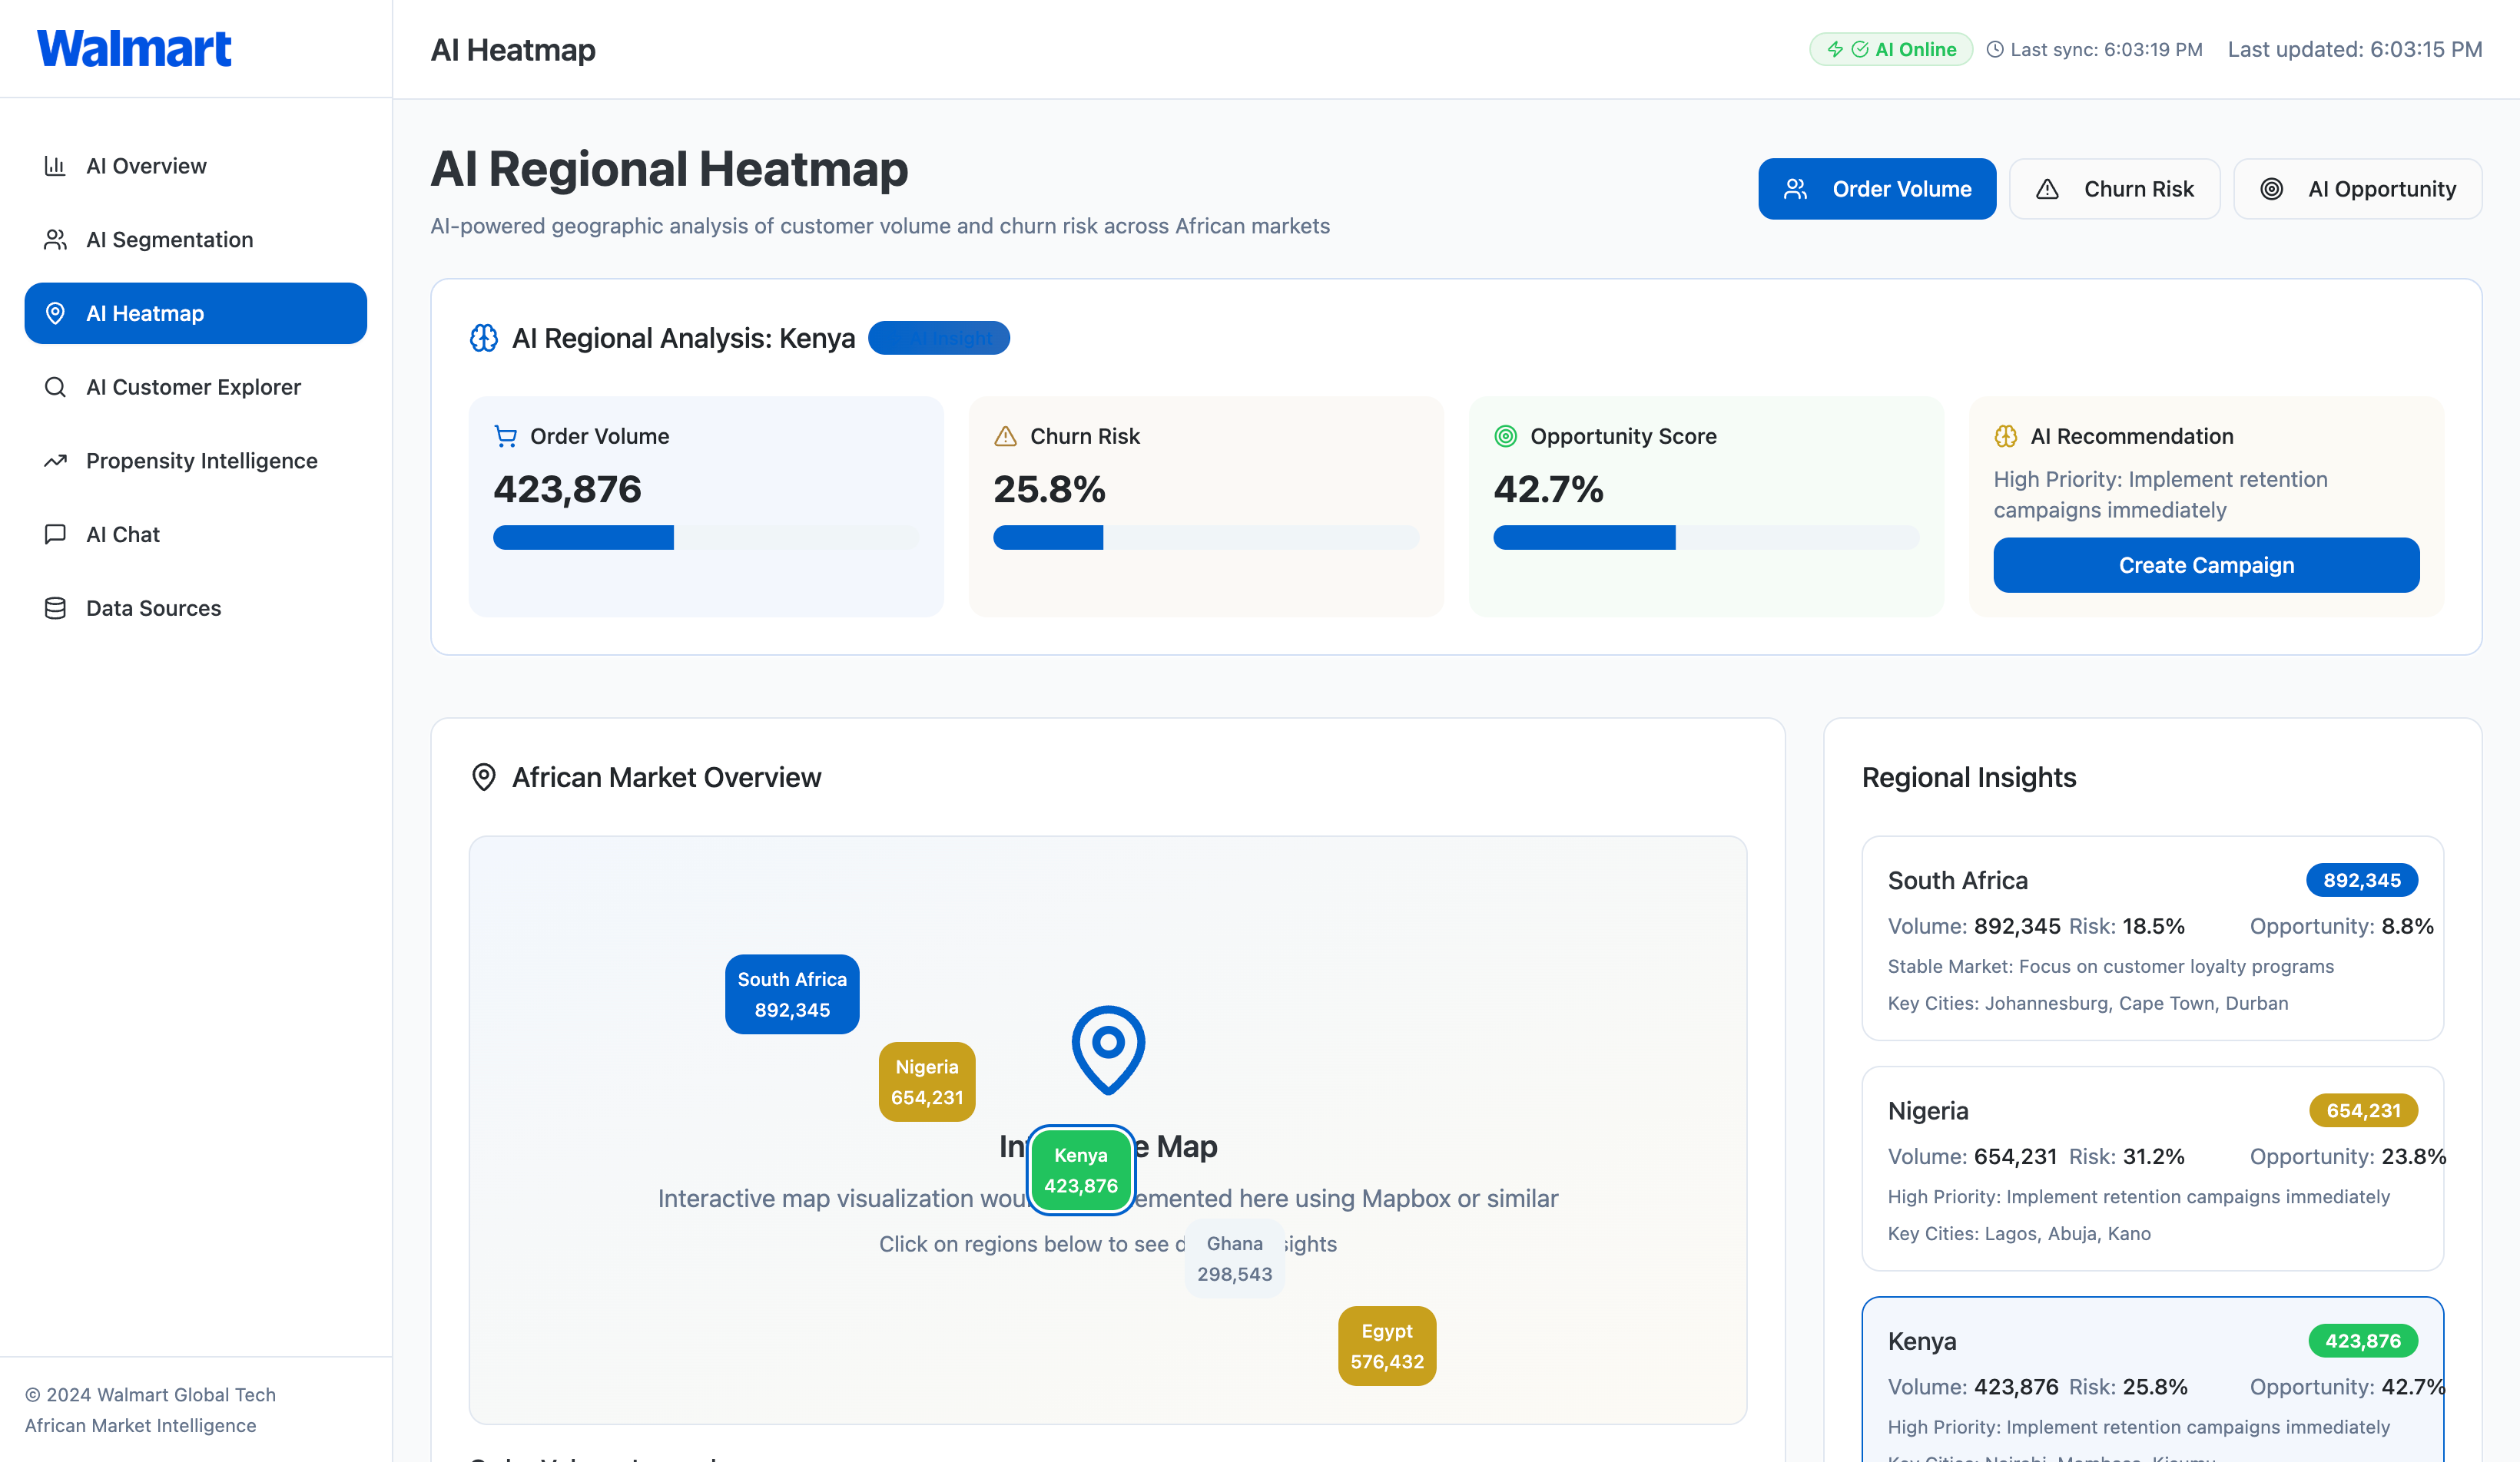
Task: Select AI Heatmap sidebar item
Action: pos(196,314)
